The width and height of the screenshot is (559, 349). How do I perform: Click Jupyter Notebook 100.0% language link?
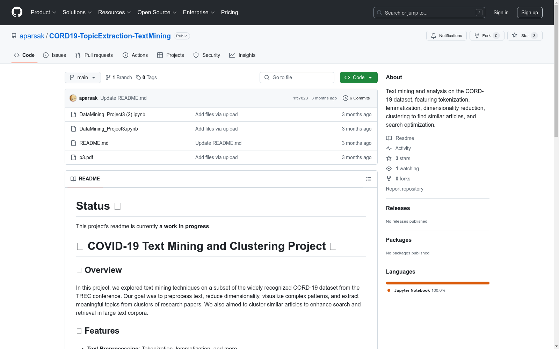[416, 290]
